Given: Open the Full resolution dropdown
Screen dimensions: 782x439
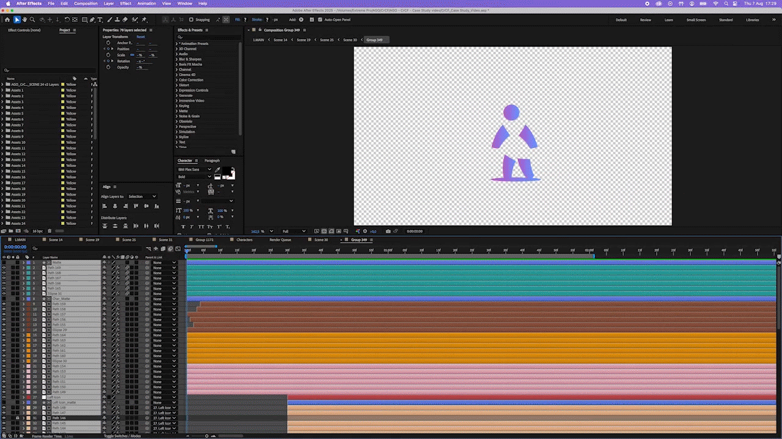Looking at the screenshot, I should tap(293, 231).
